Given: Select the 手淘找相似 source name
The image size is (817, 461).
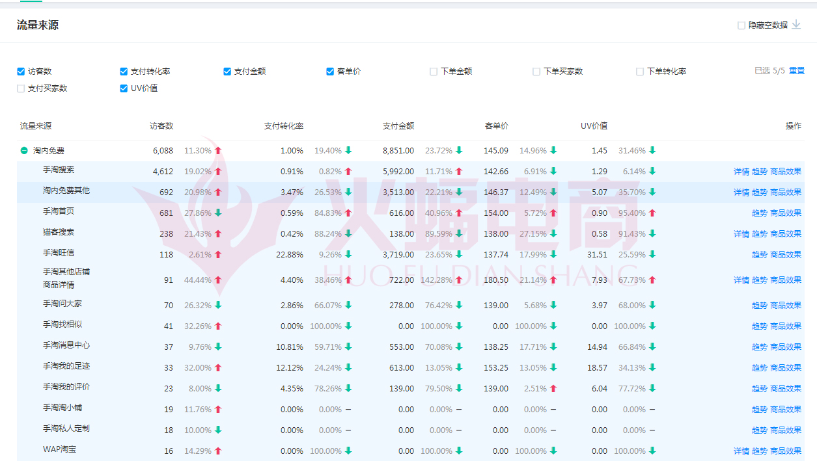Looking at the screenshot, I should pos(62,324).
